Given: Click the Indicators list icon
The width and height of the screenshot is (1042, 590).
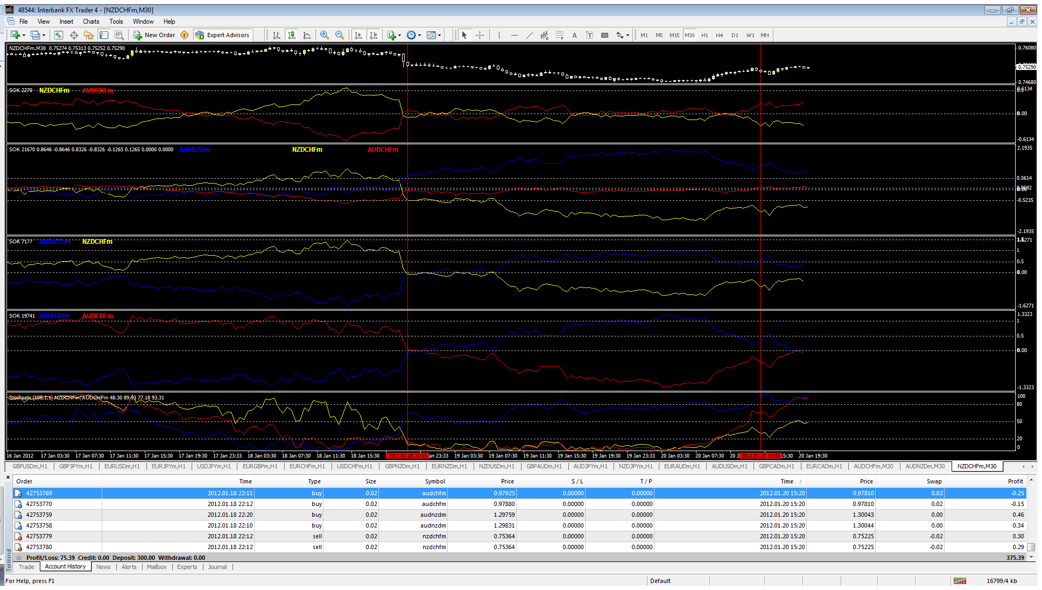Looking at the screenshot, I should tap(391, 35).
